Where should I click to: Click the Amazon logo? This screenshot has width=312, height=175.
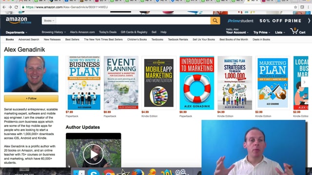point(16,20)
